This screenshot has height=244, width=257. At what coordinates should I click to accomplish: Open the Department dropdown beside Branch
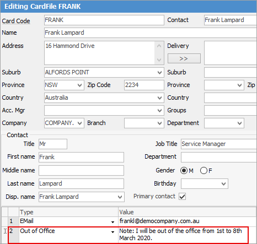coord(239,123)
